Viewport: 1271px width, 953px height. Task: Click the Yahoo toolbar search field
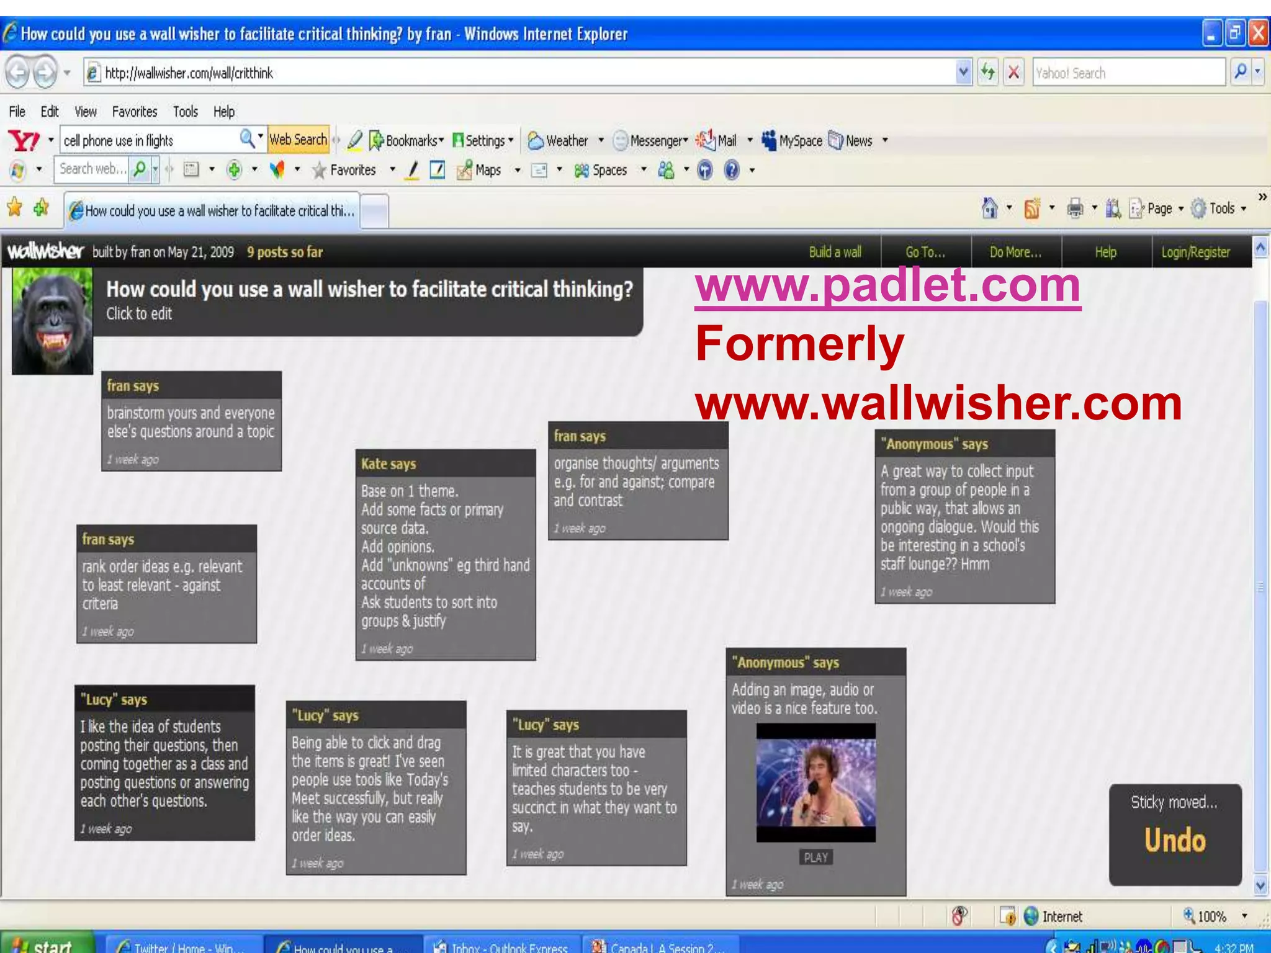(x=149, y=141)
